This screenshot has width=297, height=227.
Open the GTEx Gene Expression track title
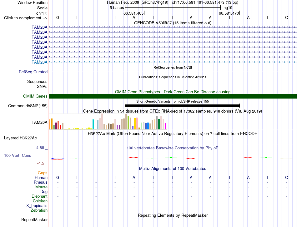173,111
